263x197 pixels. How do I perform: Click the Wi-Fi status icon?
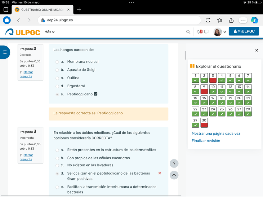(245, 2)
